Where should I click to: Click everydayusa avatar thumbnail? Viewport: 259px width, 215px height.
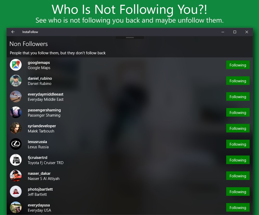[x=16, y=207]
